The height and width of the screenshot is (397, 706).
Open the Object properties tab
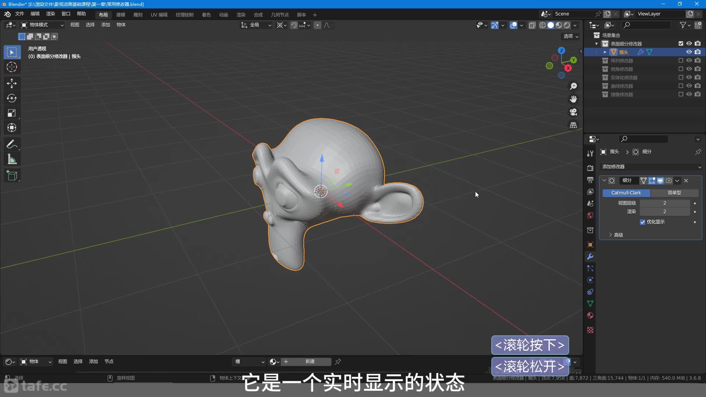pyautogui.click(x=590, y=245)
